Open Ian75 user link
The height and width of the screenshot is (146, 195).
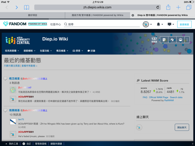pyautogui.click(x=21, y=119)
